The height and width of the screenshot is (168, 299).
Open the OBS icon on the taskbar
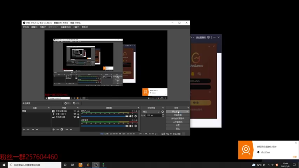(x=96, y=165)
